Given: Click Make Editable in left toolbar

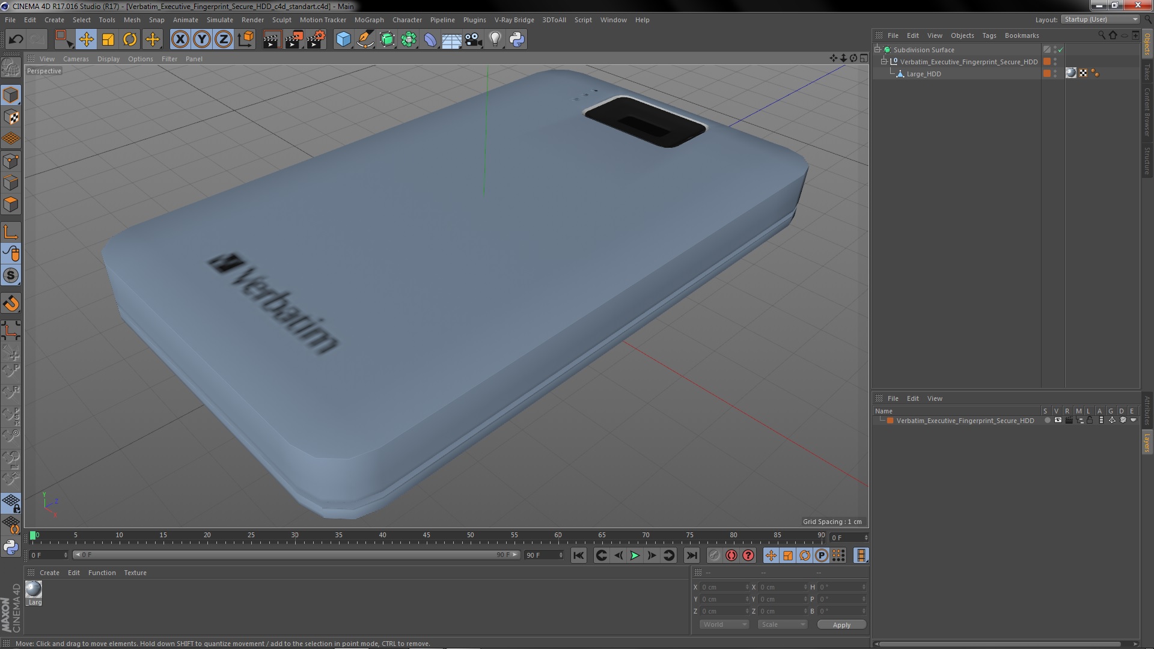Looking at the screenshot, I should [11, 67].
